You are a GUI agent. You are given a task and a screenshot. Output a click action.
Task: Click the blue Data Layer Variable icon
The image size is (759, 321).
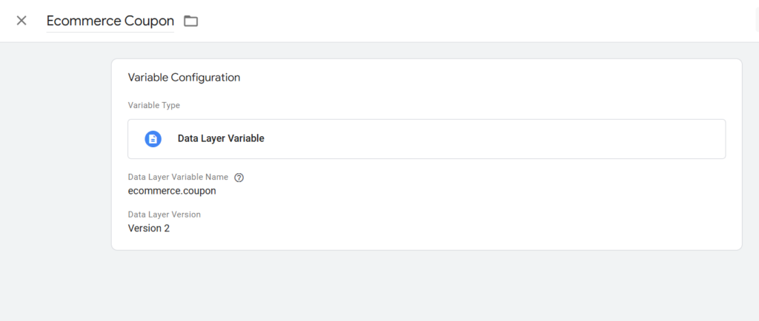153,139
